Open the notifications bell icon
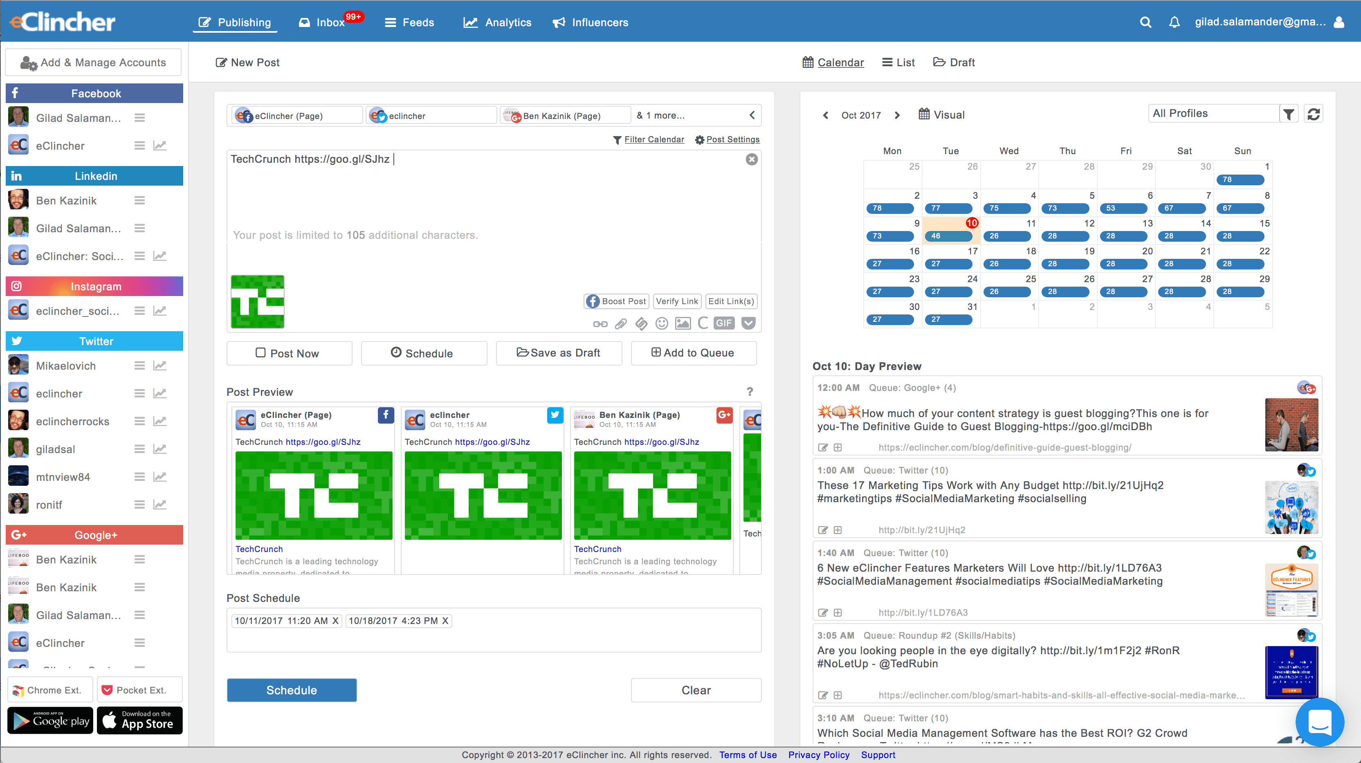This screenshot has width=1361, height=763. [x=1174, y=22]
